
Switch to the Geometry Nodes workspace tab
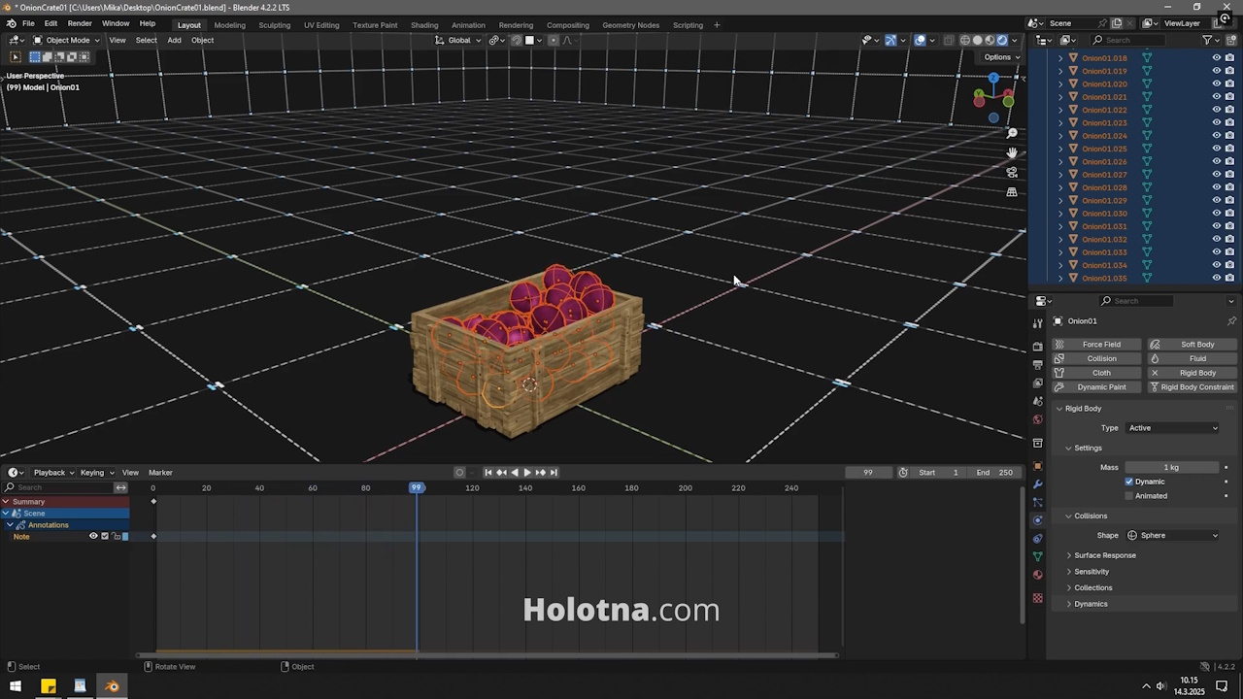tap(630, 24)
